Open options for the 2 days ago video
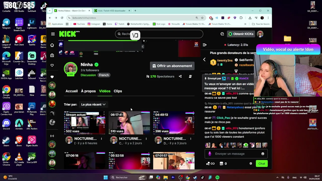 [x=146, y=139]
